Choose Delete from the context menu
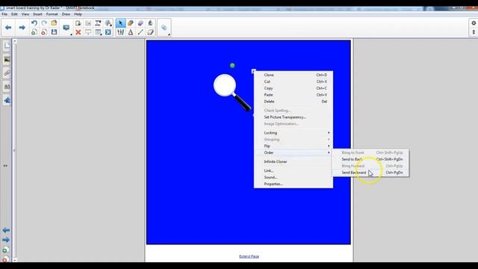 coord(294,102)
